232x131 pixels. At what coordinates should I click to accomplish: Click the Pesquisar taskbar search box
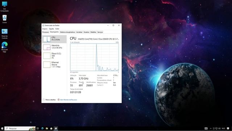[x=20, y=128]
